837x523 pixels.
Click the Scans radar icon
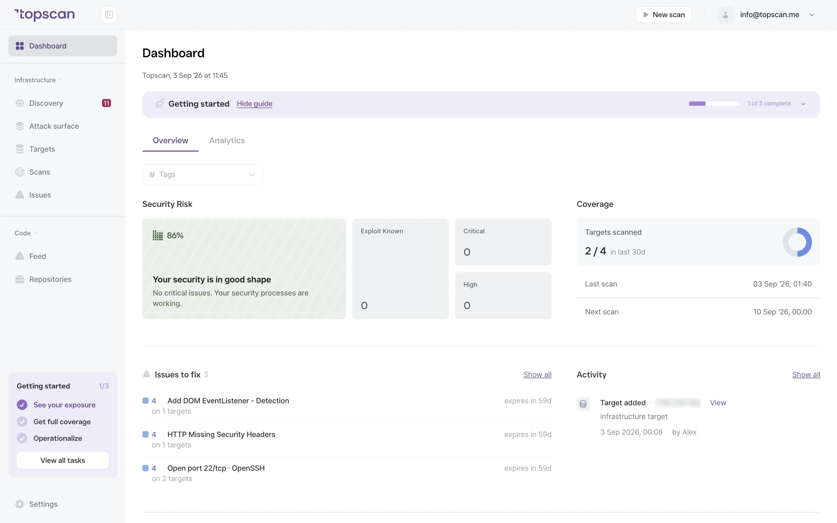(x=20, y=172)
